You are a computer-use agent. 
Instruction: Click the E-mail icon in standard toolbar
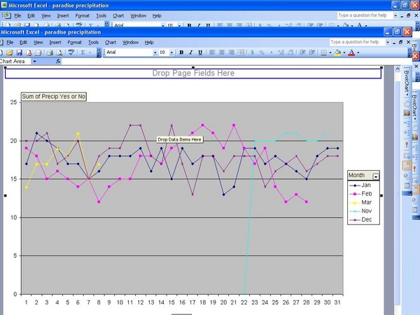(38, 52)
